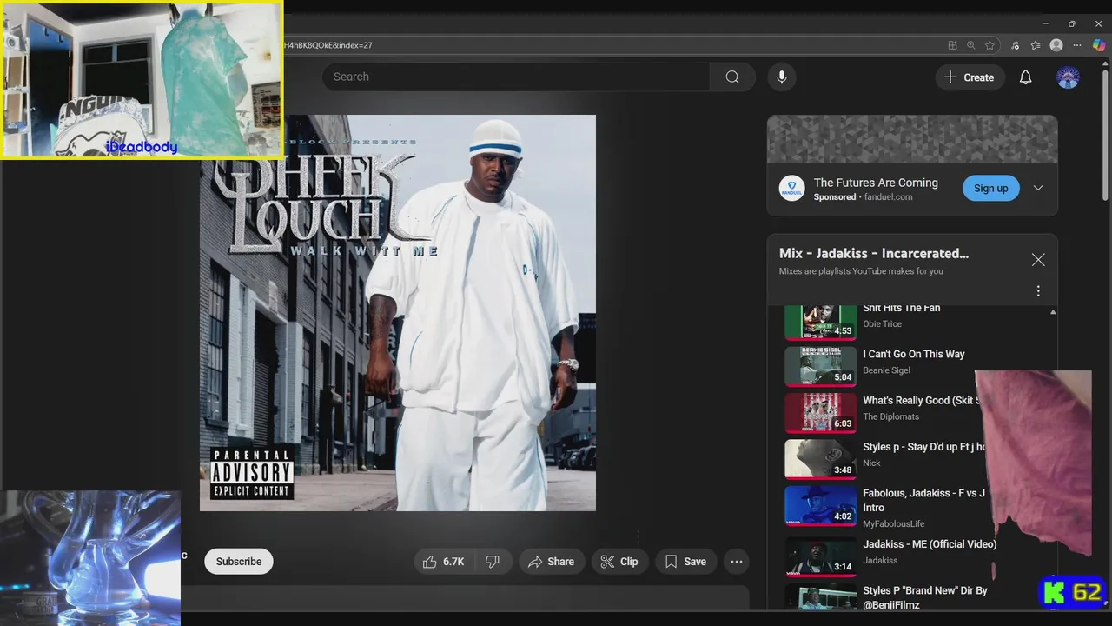Click 'The Futures Are Coming' ad title
The width and height of the screenshot is (1112, 626).
pyautogui.click(x=876, y=183)
